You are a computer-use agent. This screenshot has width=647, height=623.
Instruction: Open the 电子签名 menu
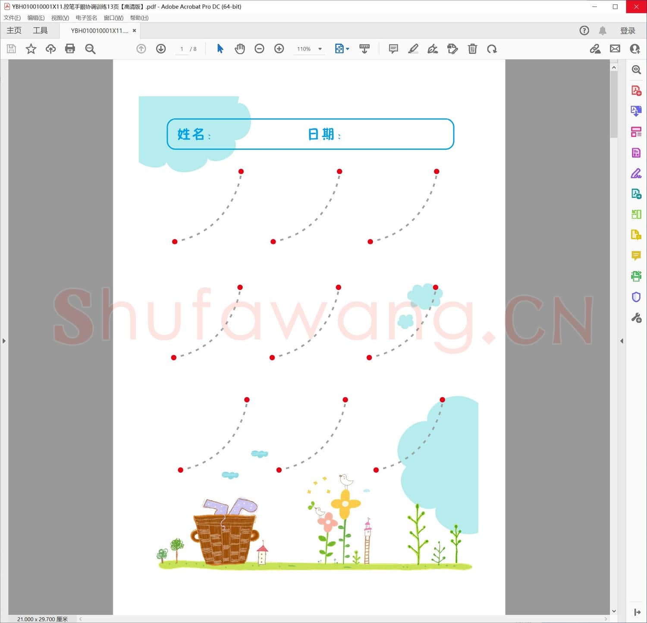[x=86, y=18]
